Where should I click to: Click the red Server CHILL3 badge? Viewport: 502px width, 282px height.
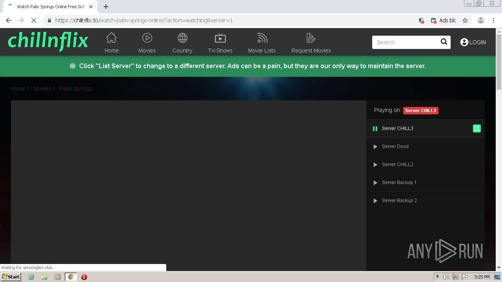(420, 110)
